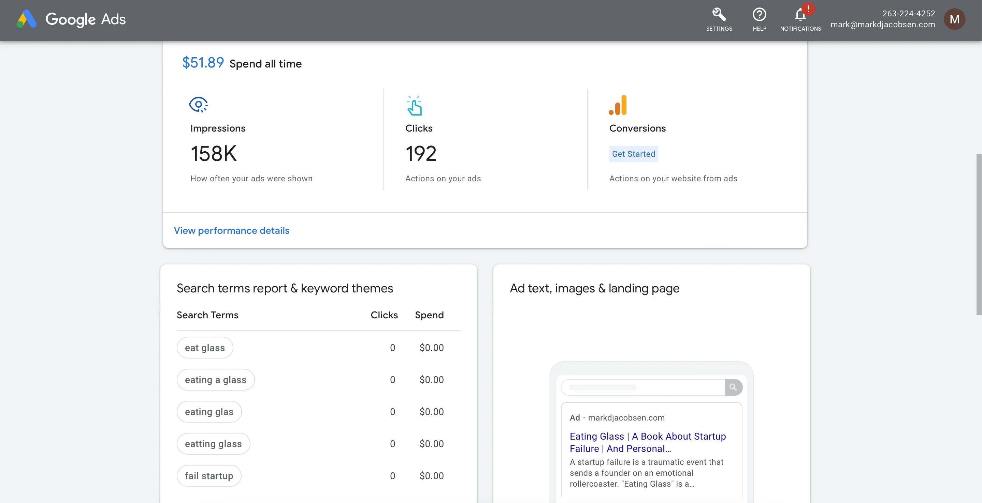Click the magnifier icon in ad preview
The height and width of the screenshot is (503, 982).
coord(733,387)
